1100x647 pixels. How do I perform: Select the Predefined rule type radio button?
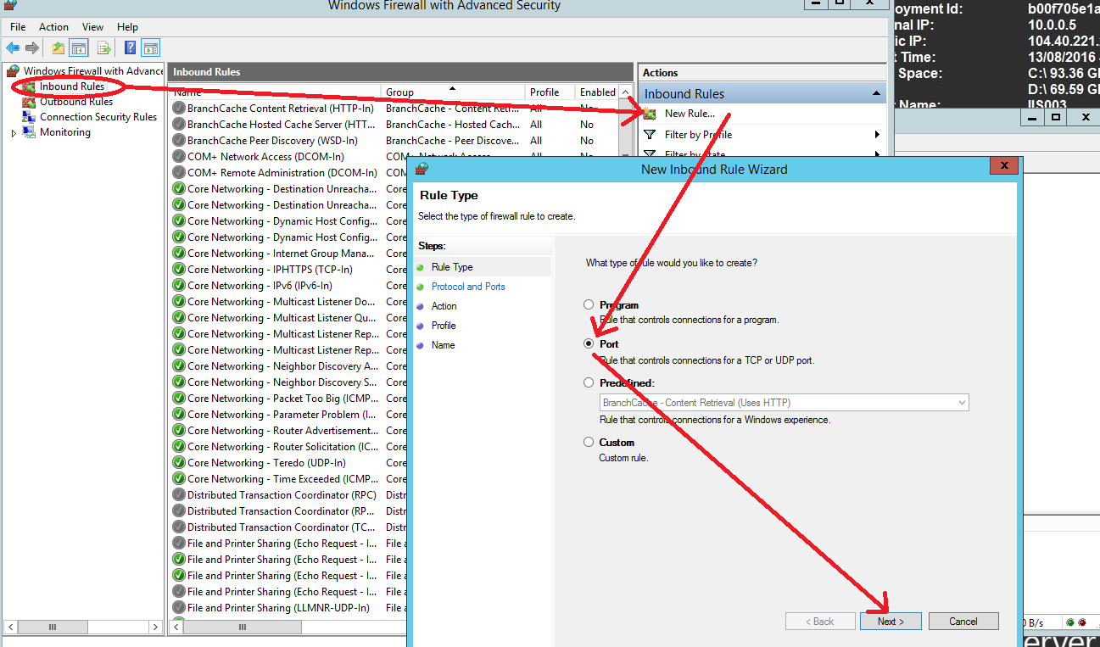pos(589,383)
